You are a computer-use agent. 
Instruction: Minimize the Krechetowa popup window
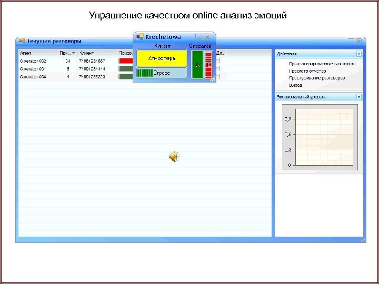198,37
